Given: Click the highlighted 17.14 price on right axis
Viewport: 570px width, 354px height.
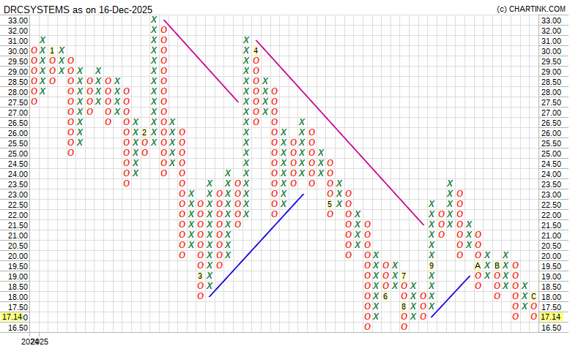Looking at the screenshot, I should click(552, 317).
